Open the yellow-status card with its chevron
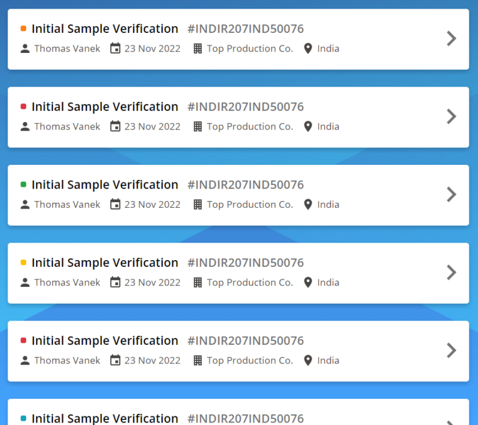Image resolution: width=478 pixels, height=425 pixels. point(451,273)
